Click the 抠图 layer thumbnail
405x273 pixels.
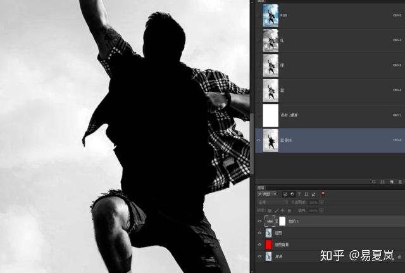(268, 233)
